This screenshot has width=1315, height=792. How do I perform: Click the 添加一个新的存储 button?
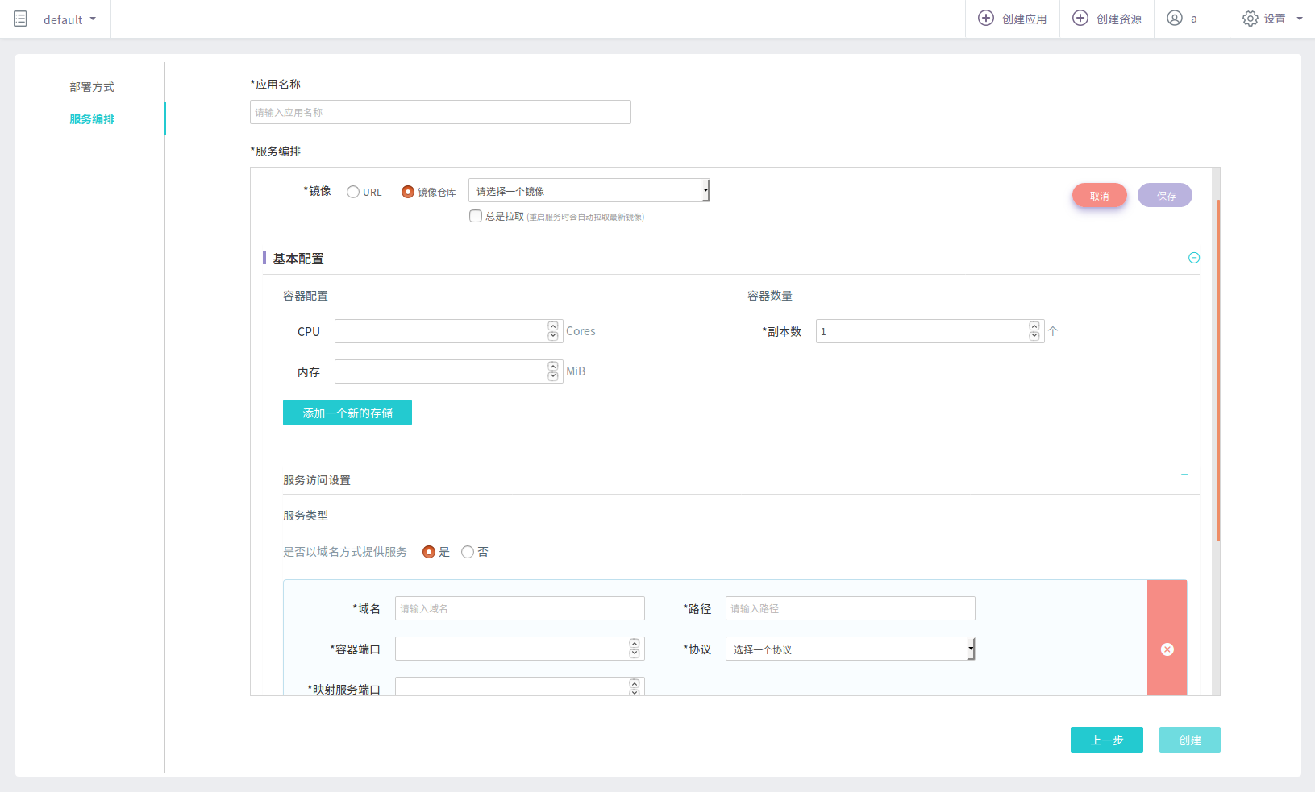pyautogui.click(x=347, y=413)
